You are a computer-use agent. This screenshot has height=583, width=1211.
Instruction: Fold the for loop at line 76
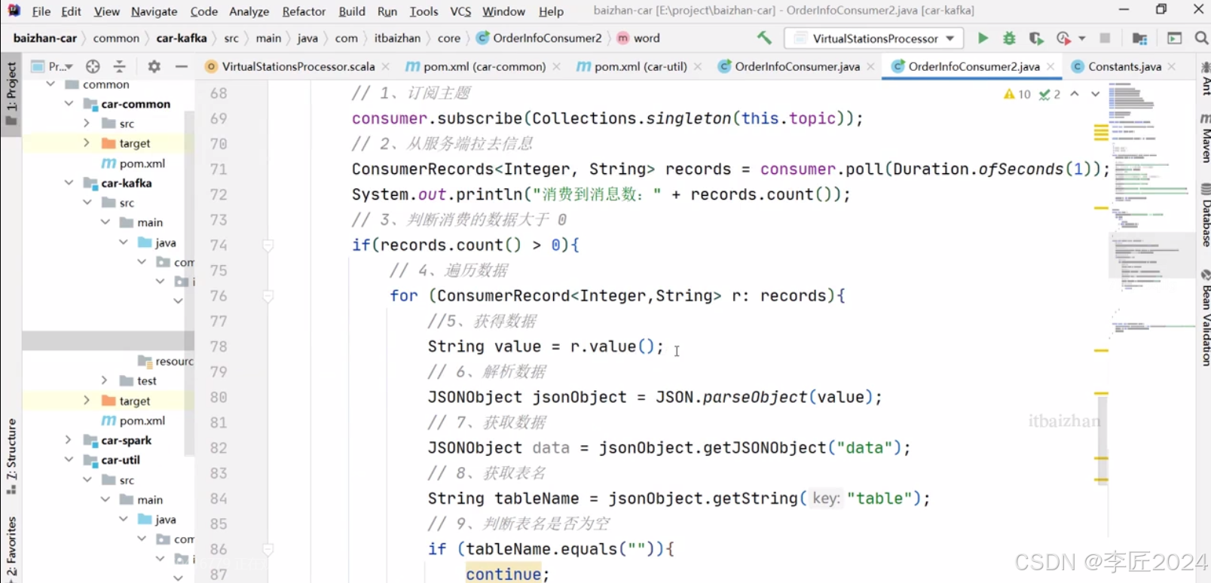[268, 296]
